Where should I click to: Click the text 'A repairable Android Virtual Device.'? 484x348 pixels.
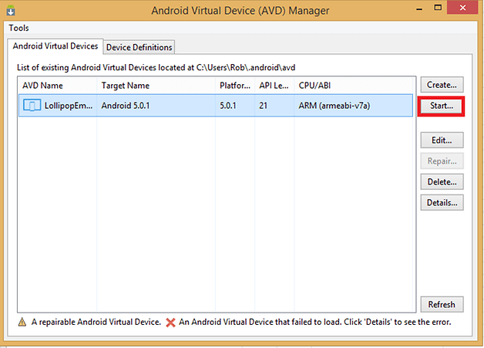pyautogui.click(x=96, y=322)
